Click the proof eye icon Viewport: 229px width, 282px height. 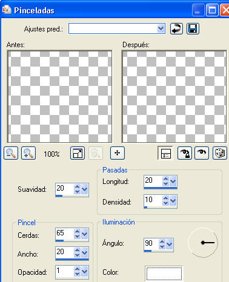click(202, 153)
